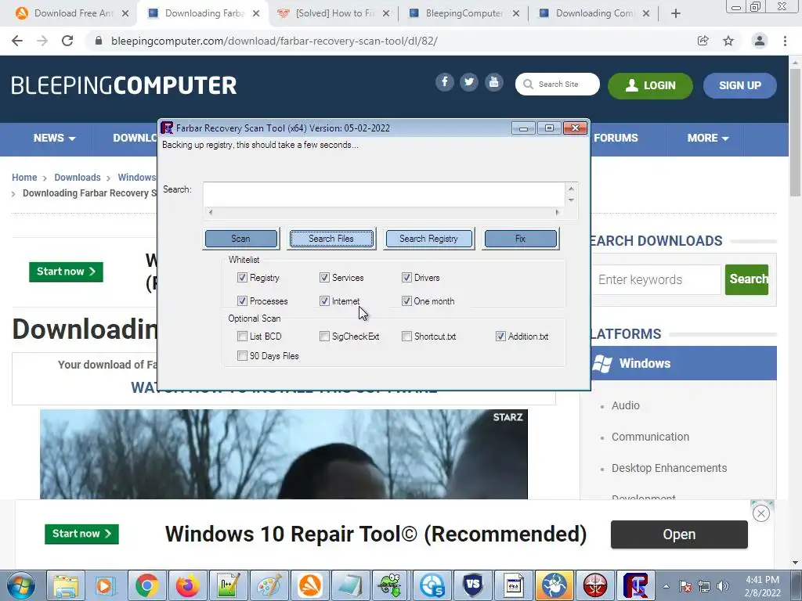The image size is (802, 601).
Task: Click Search Registry button
Action: click(x=428, y=239)
